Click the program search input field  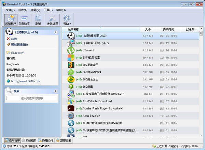tap(32, 98)
